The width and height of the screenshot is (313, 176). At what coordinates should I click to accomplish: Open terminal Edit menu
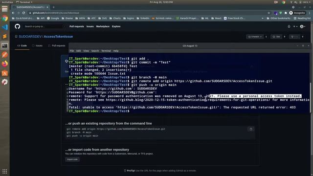point(78,51)
